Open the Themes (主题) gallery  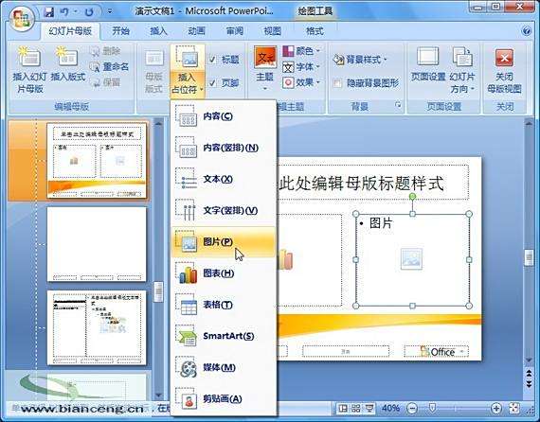pyautogui.click(x=265, y=69)
